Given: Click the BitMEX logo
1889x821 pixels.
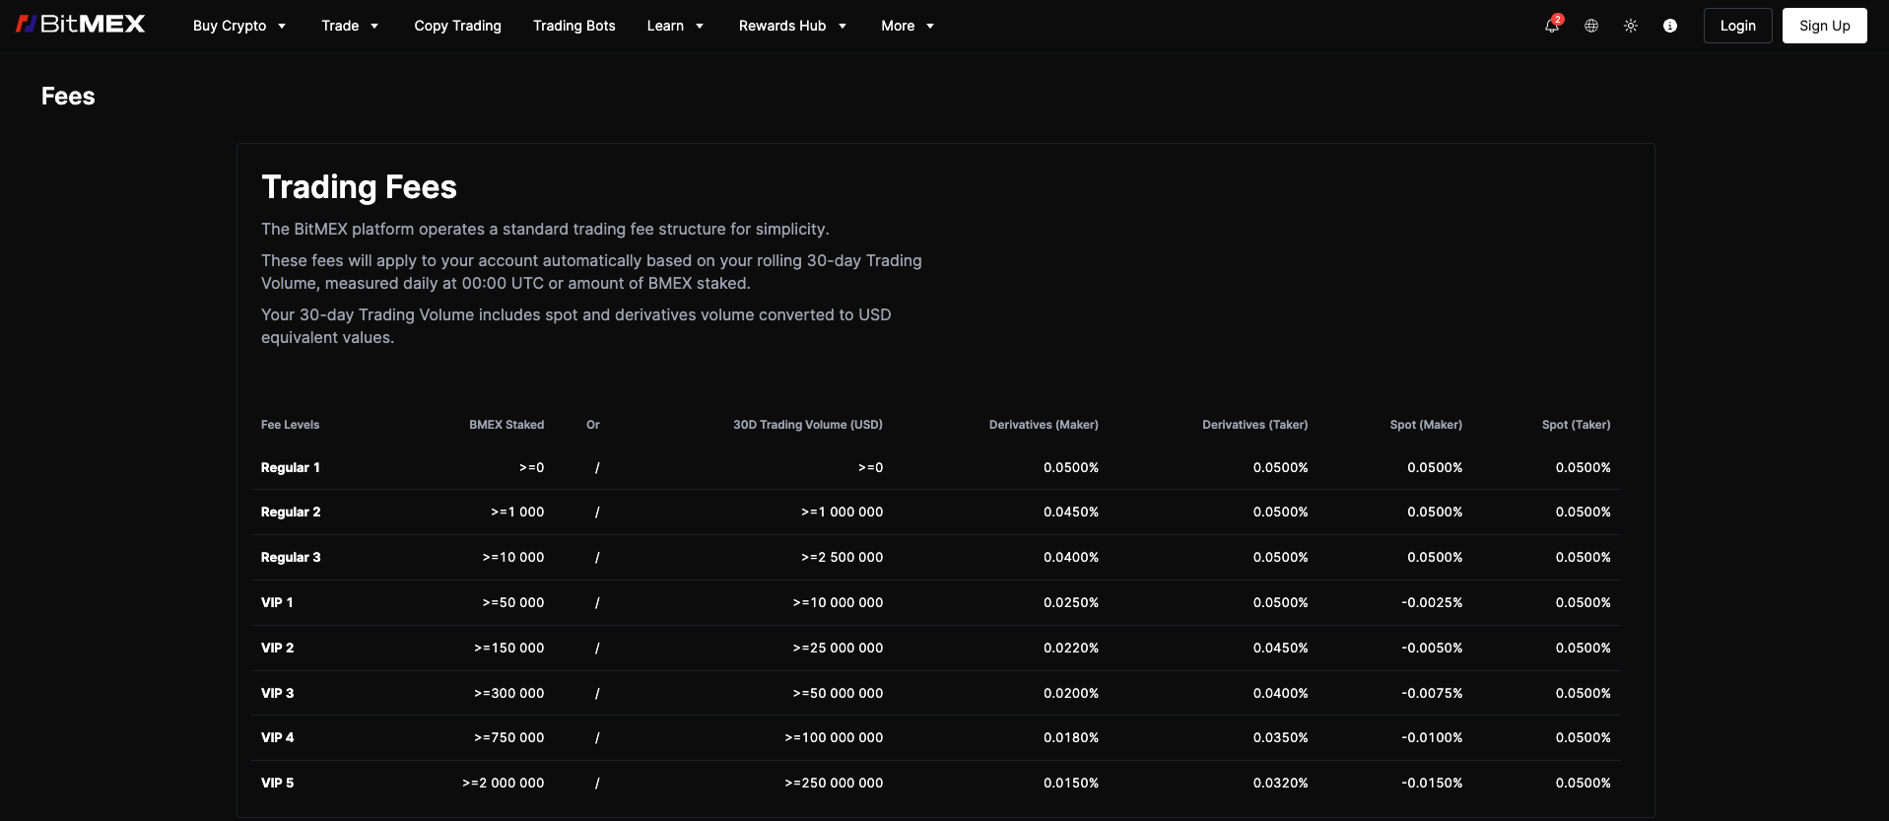Looking at the screenshot, I should [81, 25].
